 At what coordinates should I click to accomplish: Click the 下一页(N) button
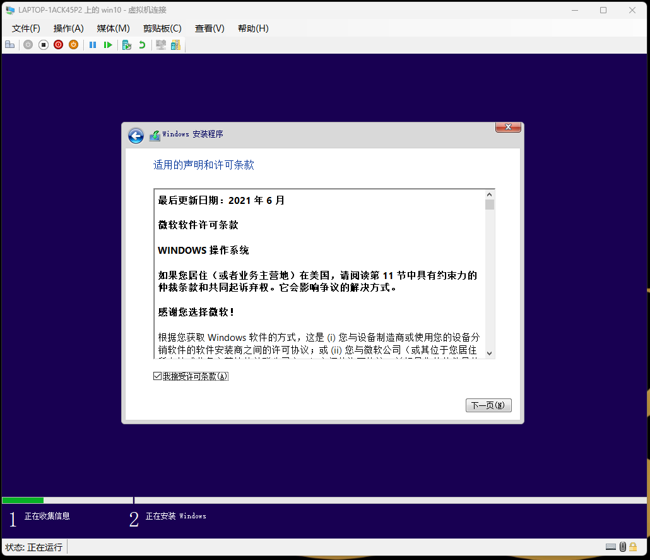click(x=488, y=405)
